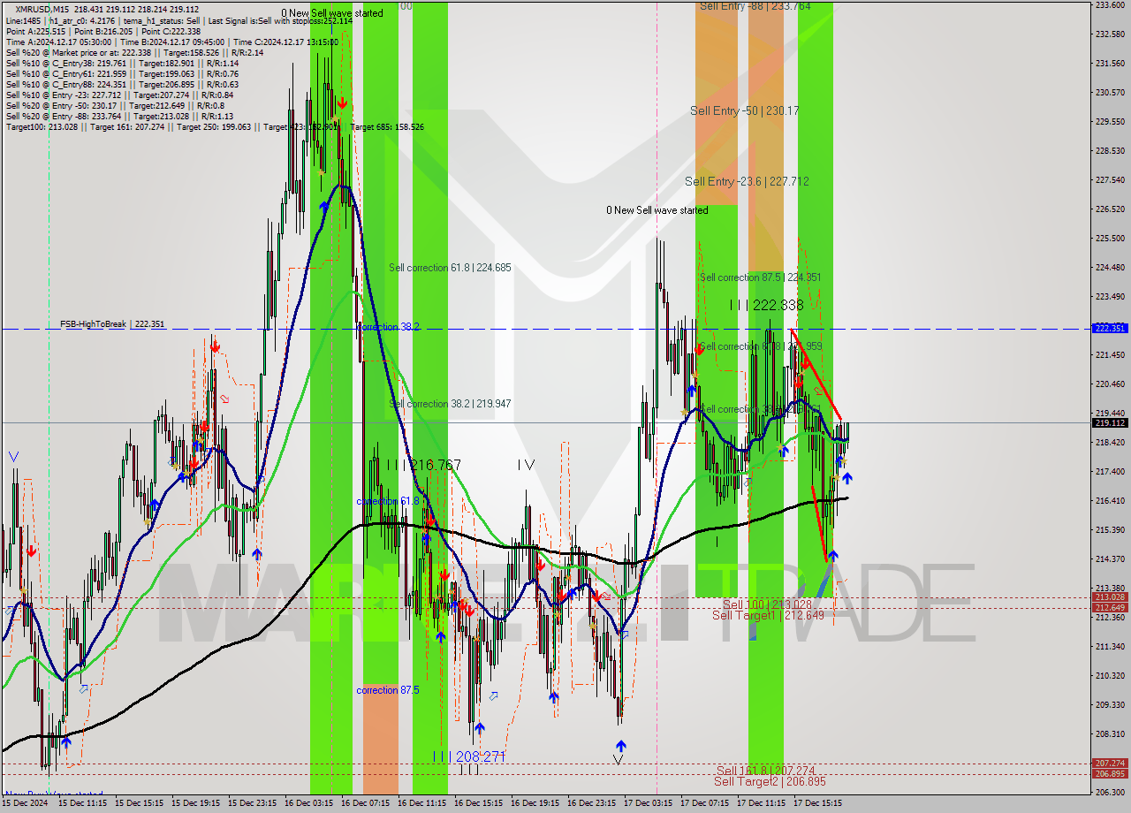
Task: Click the 233.600 price scale value
Action: [x=1110, y=5]
